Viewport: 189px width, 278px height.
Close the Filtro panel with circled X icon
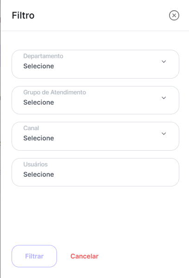[174, 15]
